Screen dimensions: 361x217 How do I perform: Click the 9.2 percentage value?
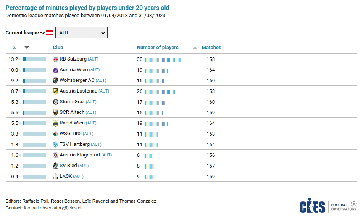click(15, 81)
